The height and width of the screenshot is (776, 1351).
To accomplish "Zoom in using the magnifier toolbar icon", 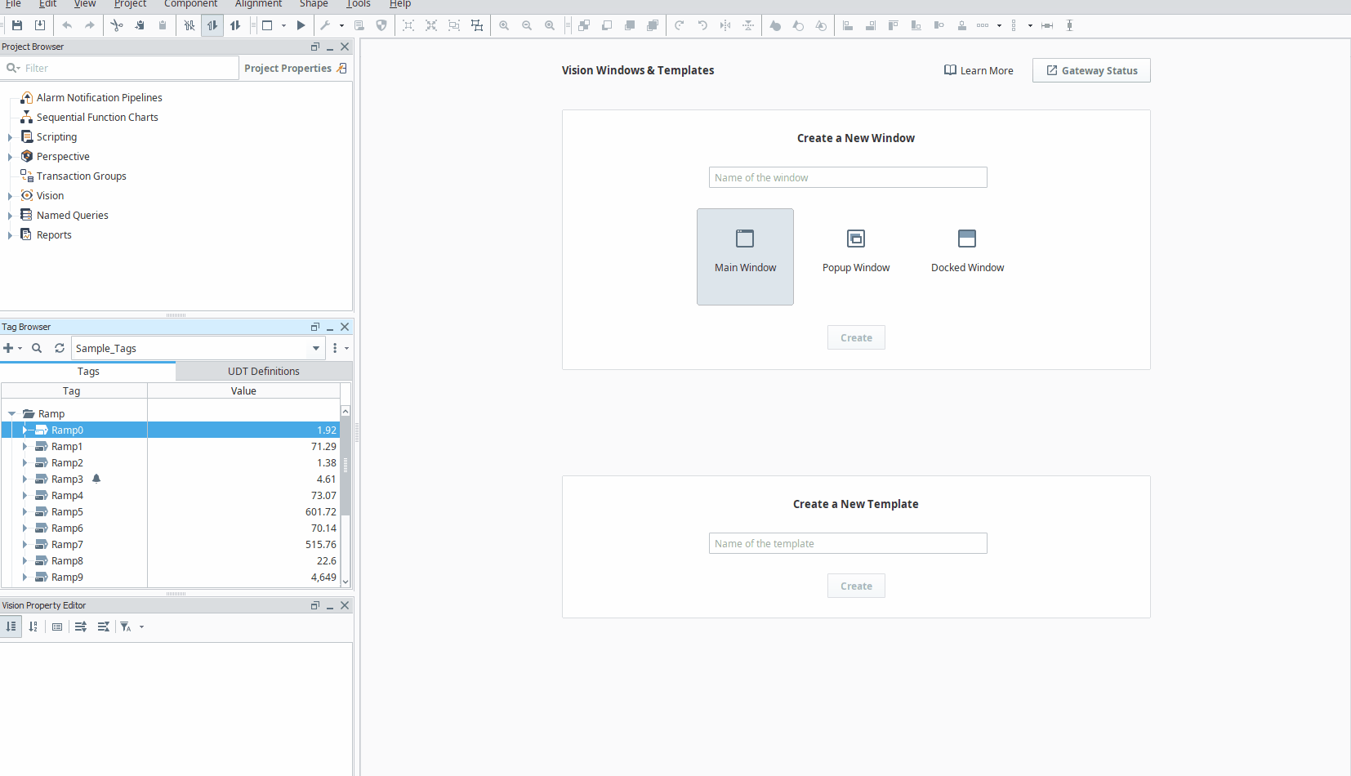I will point(504,25).
